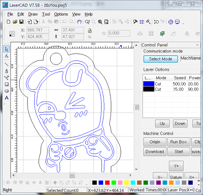Open the File menu

[x=10, y=14]
